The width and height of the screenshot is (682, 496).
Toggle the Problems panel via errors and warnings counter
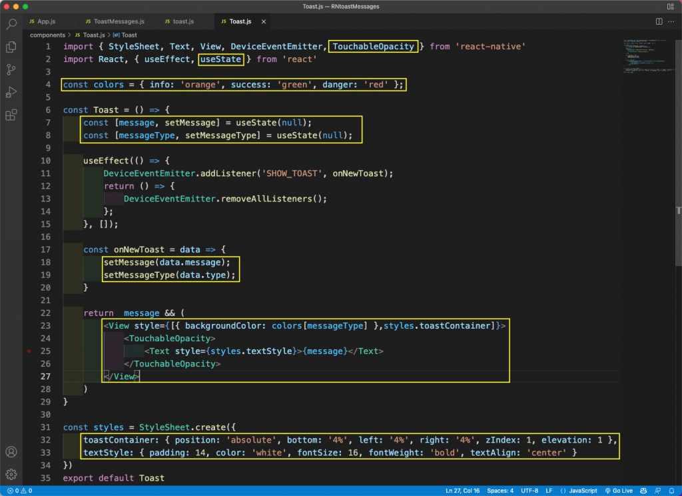tap(20, 491)
